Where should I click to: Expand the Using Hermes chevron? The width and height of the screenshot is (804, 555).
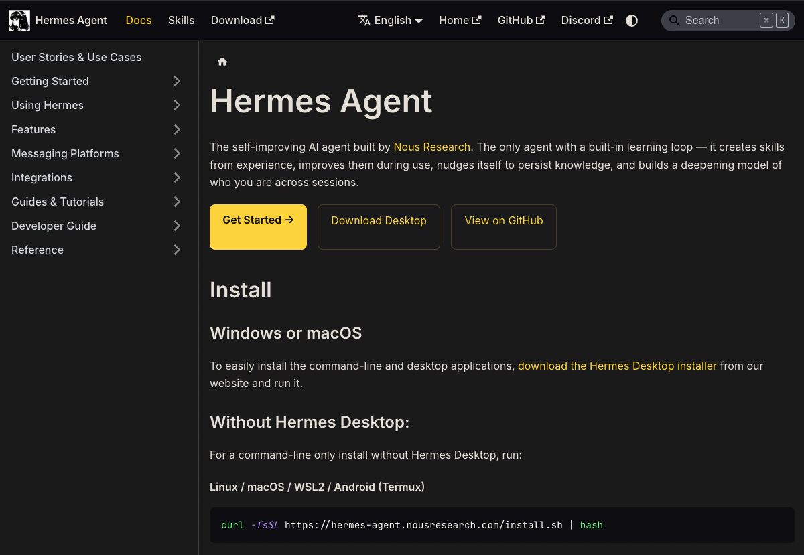click(177, 105)
